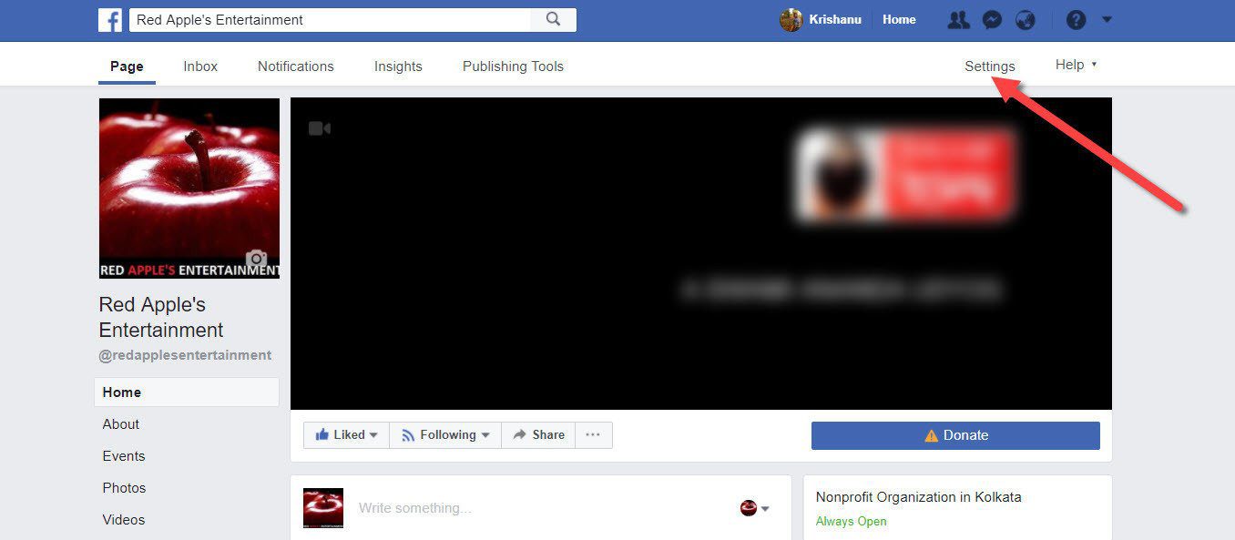Open the Insights tab
Screen dimensions: 1235x540
[x=398, y=66]
